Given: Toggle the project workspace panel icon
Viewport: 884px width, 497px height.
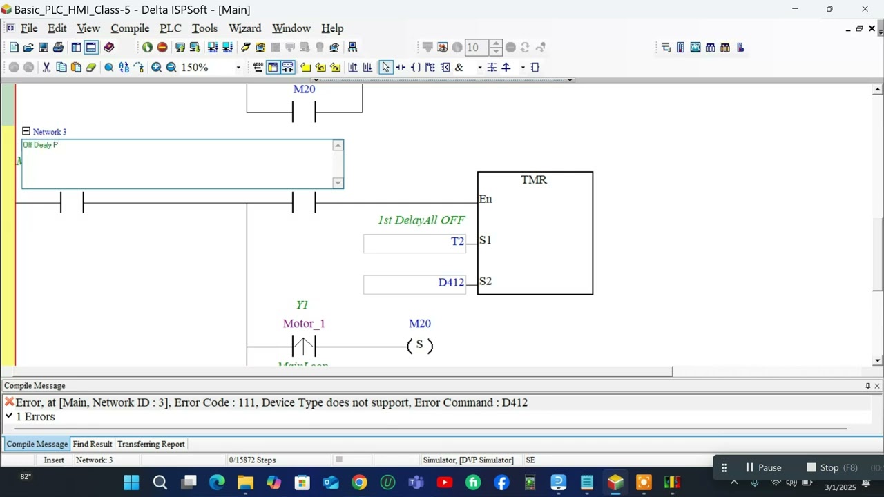Looking at the screenshot, I should 76,48.
